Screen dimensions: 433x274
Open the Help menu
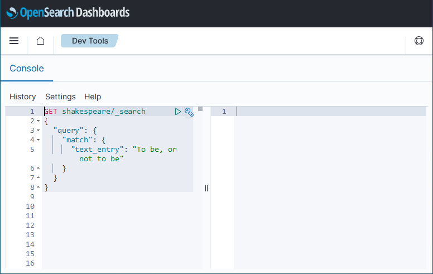(x=93, y=97)
